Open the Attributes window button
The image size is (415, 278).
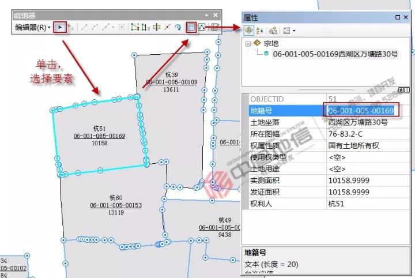coord(191,27)
